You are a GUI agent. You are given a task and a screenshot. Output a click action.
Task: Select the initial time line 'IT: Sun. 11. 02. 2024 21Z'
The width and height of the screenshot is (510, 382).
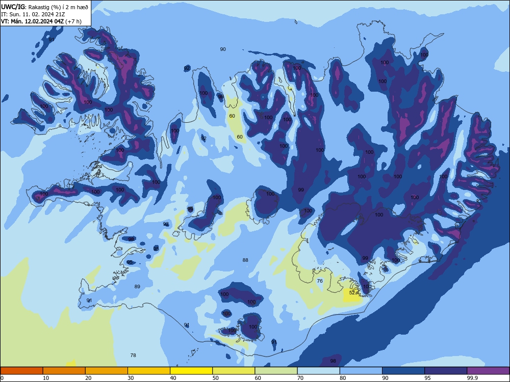[33, 14]
